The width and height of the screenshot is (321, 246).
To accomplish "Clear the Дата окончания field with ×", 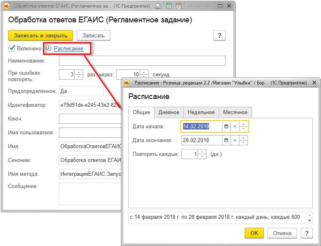I will pyautogui.click(x=235, y=140).
